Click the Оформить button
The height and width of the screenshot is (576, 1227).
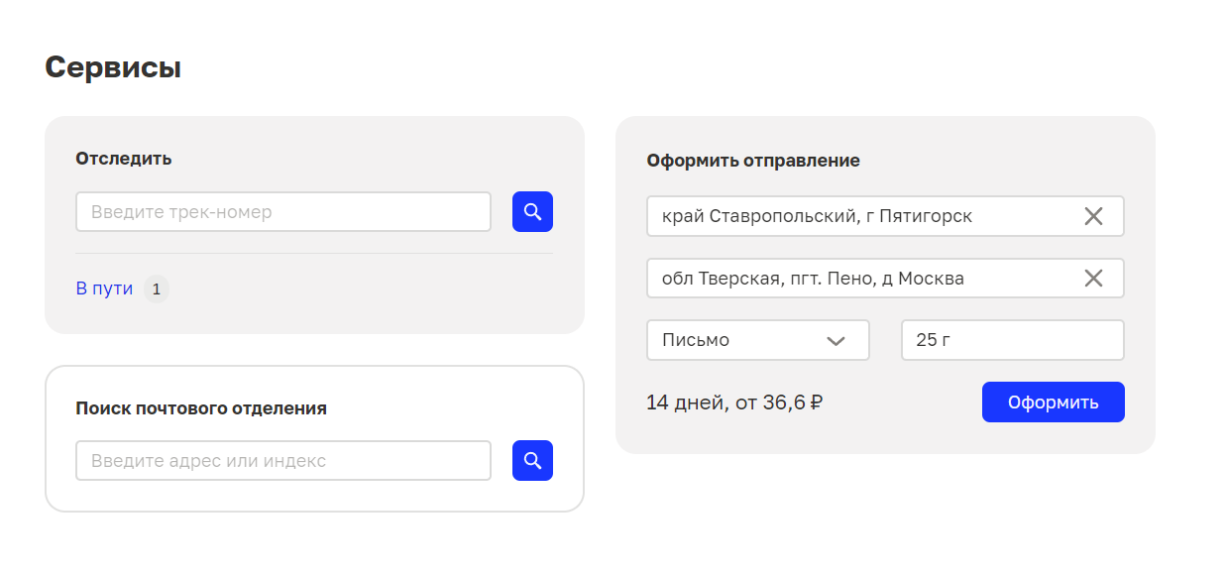(x=1053, y=403)
